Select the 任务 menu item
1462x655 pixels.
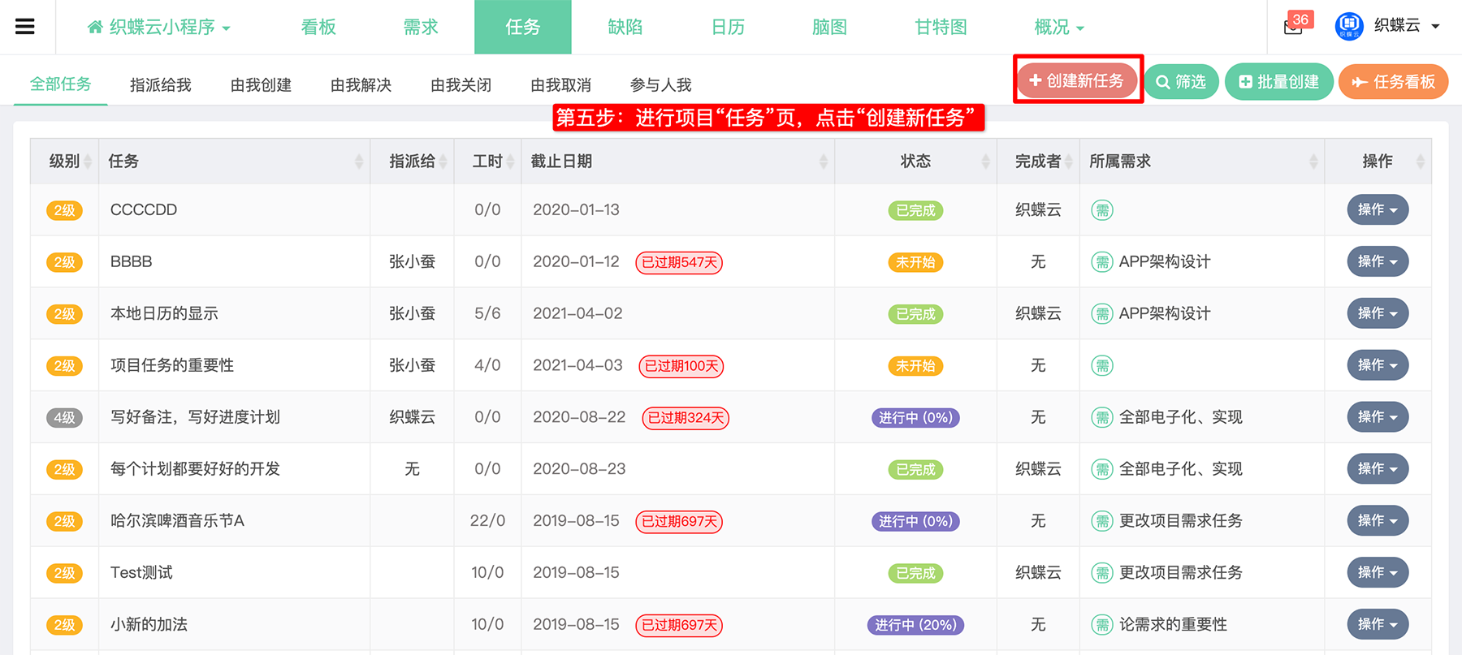(523, 27)
